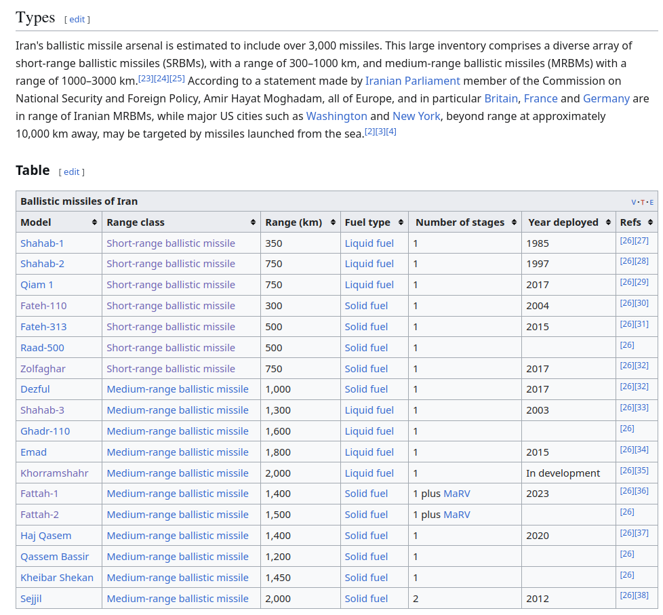This screenshot has height=615, width=663.
Task: Open the Shahab-1 missile page
Action: [x=42, y=243]
